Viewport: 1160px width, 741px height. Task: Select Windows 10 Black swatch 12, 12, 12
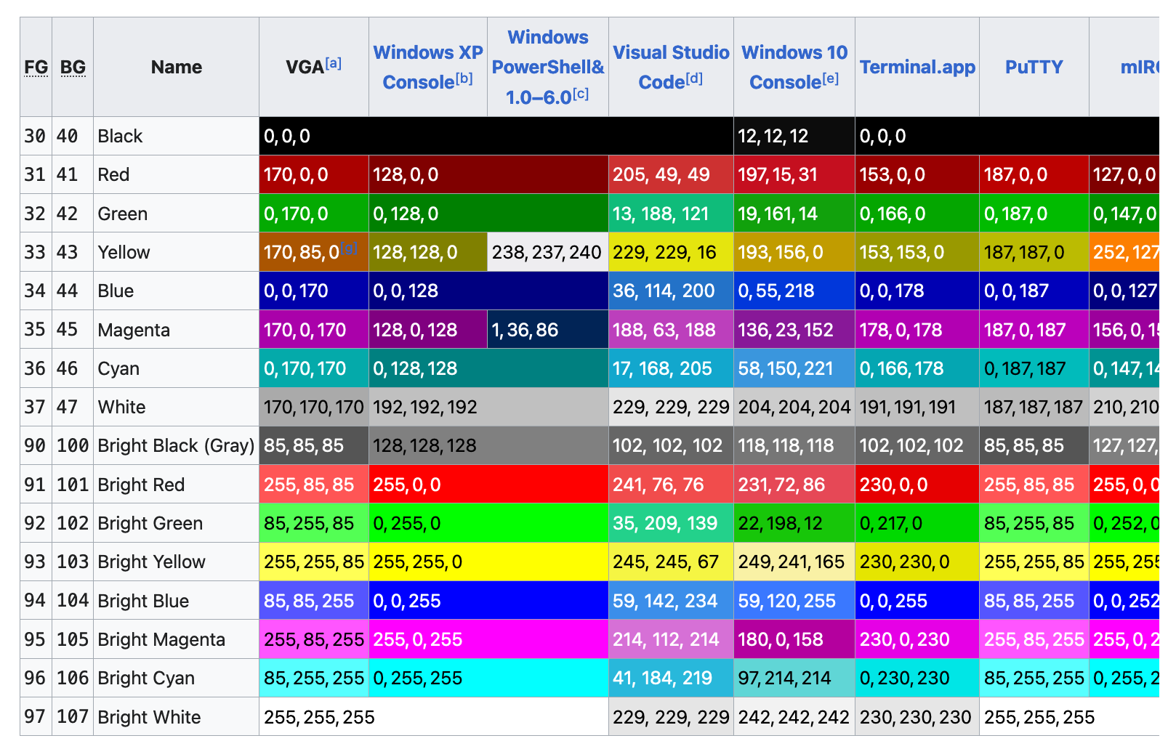click(794, 136)
